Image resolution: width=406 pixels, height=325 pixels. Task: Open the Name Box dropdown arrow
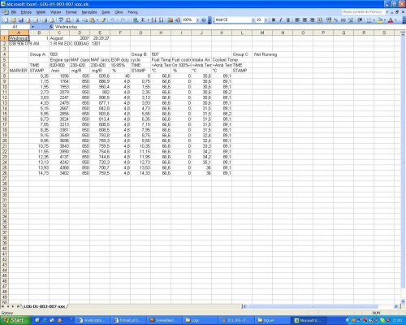click(32, 27)
